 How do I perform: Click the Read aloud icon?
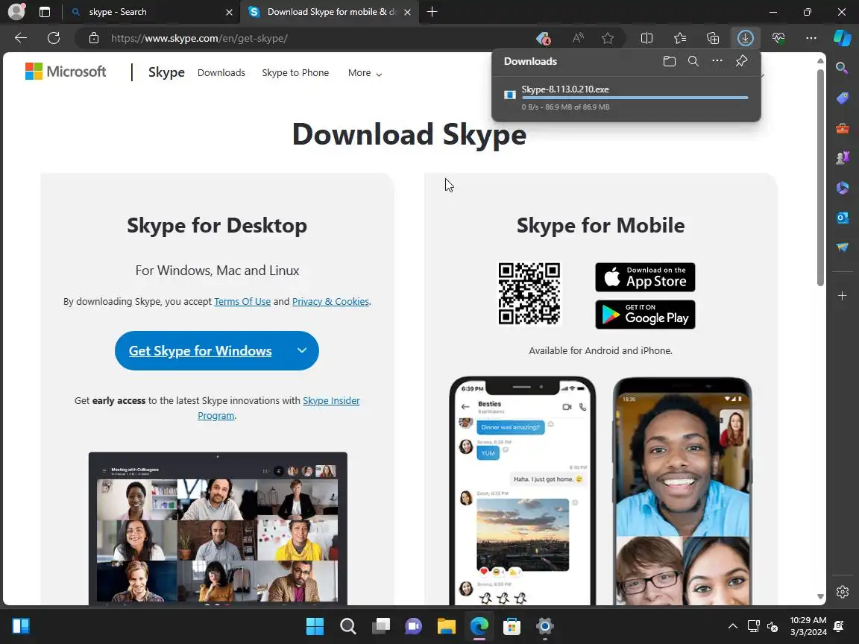577,38
